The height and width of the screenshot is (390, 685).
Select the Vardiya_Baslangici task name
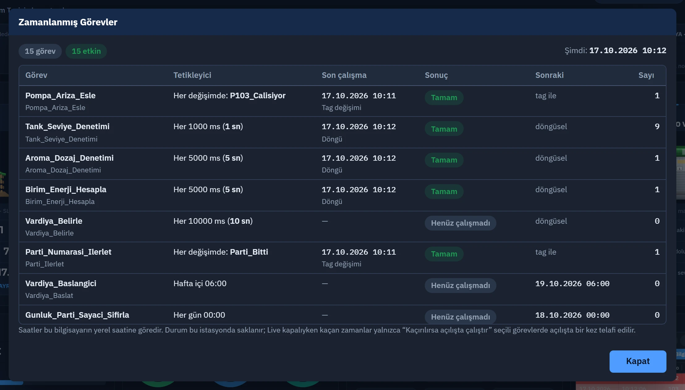(61, 283)
